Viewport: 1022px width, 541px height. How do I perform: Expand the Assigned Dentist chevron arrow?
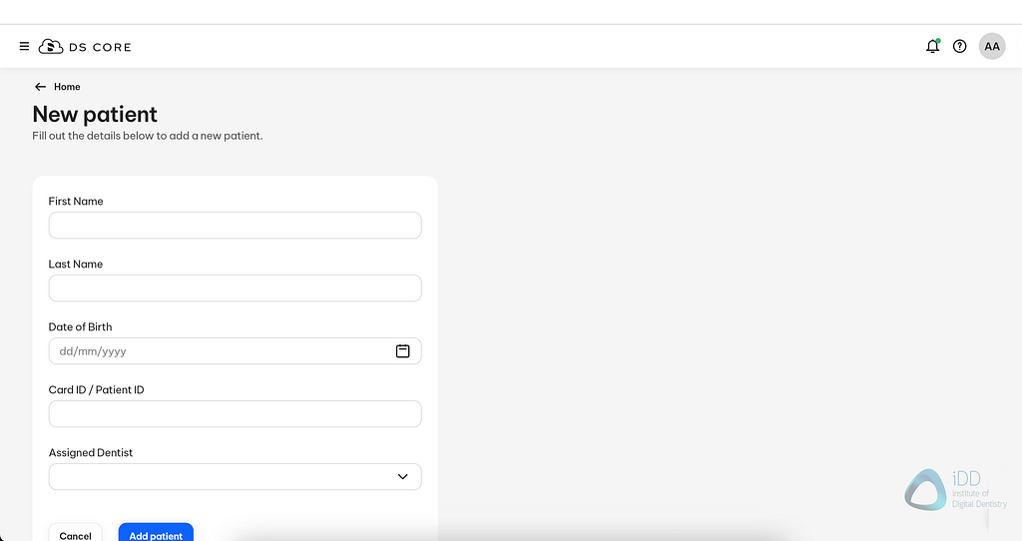(x=403, y=477)
